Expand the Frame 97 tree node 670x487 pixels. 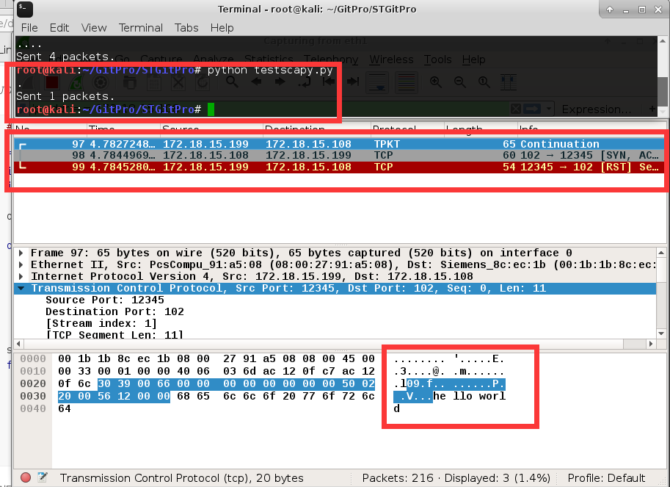[21, 253]
